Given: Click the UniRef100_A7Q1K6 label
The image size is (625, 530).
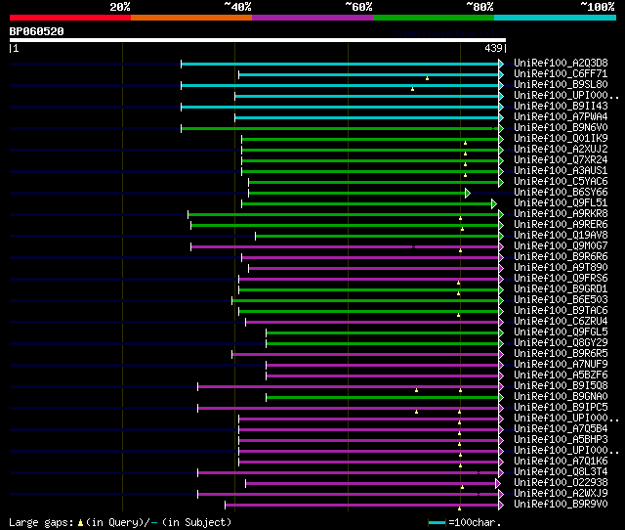Looking at the screenshot, I should 561,462.
